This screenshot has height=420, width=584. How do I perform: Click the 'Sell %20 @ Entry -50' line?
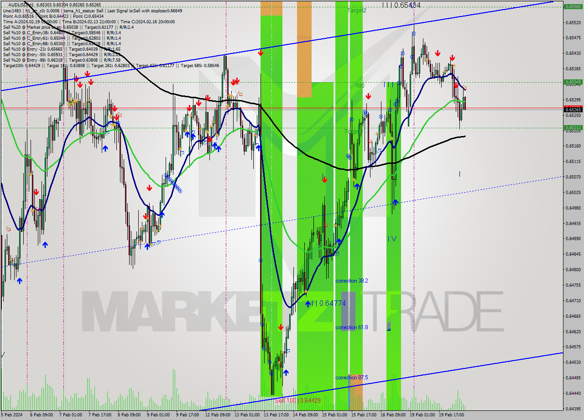click(62, 54)
